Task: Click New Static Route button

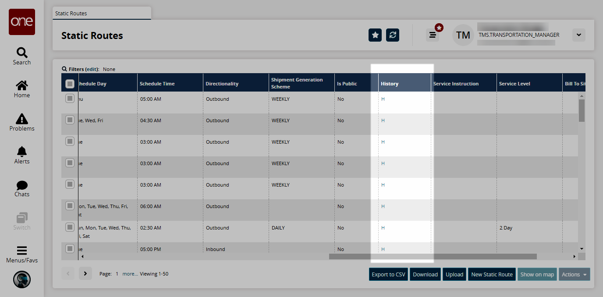Action: [492, 275]
